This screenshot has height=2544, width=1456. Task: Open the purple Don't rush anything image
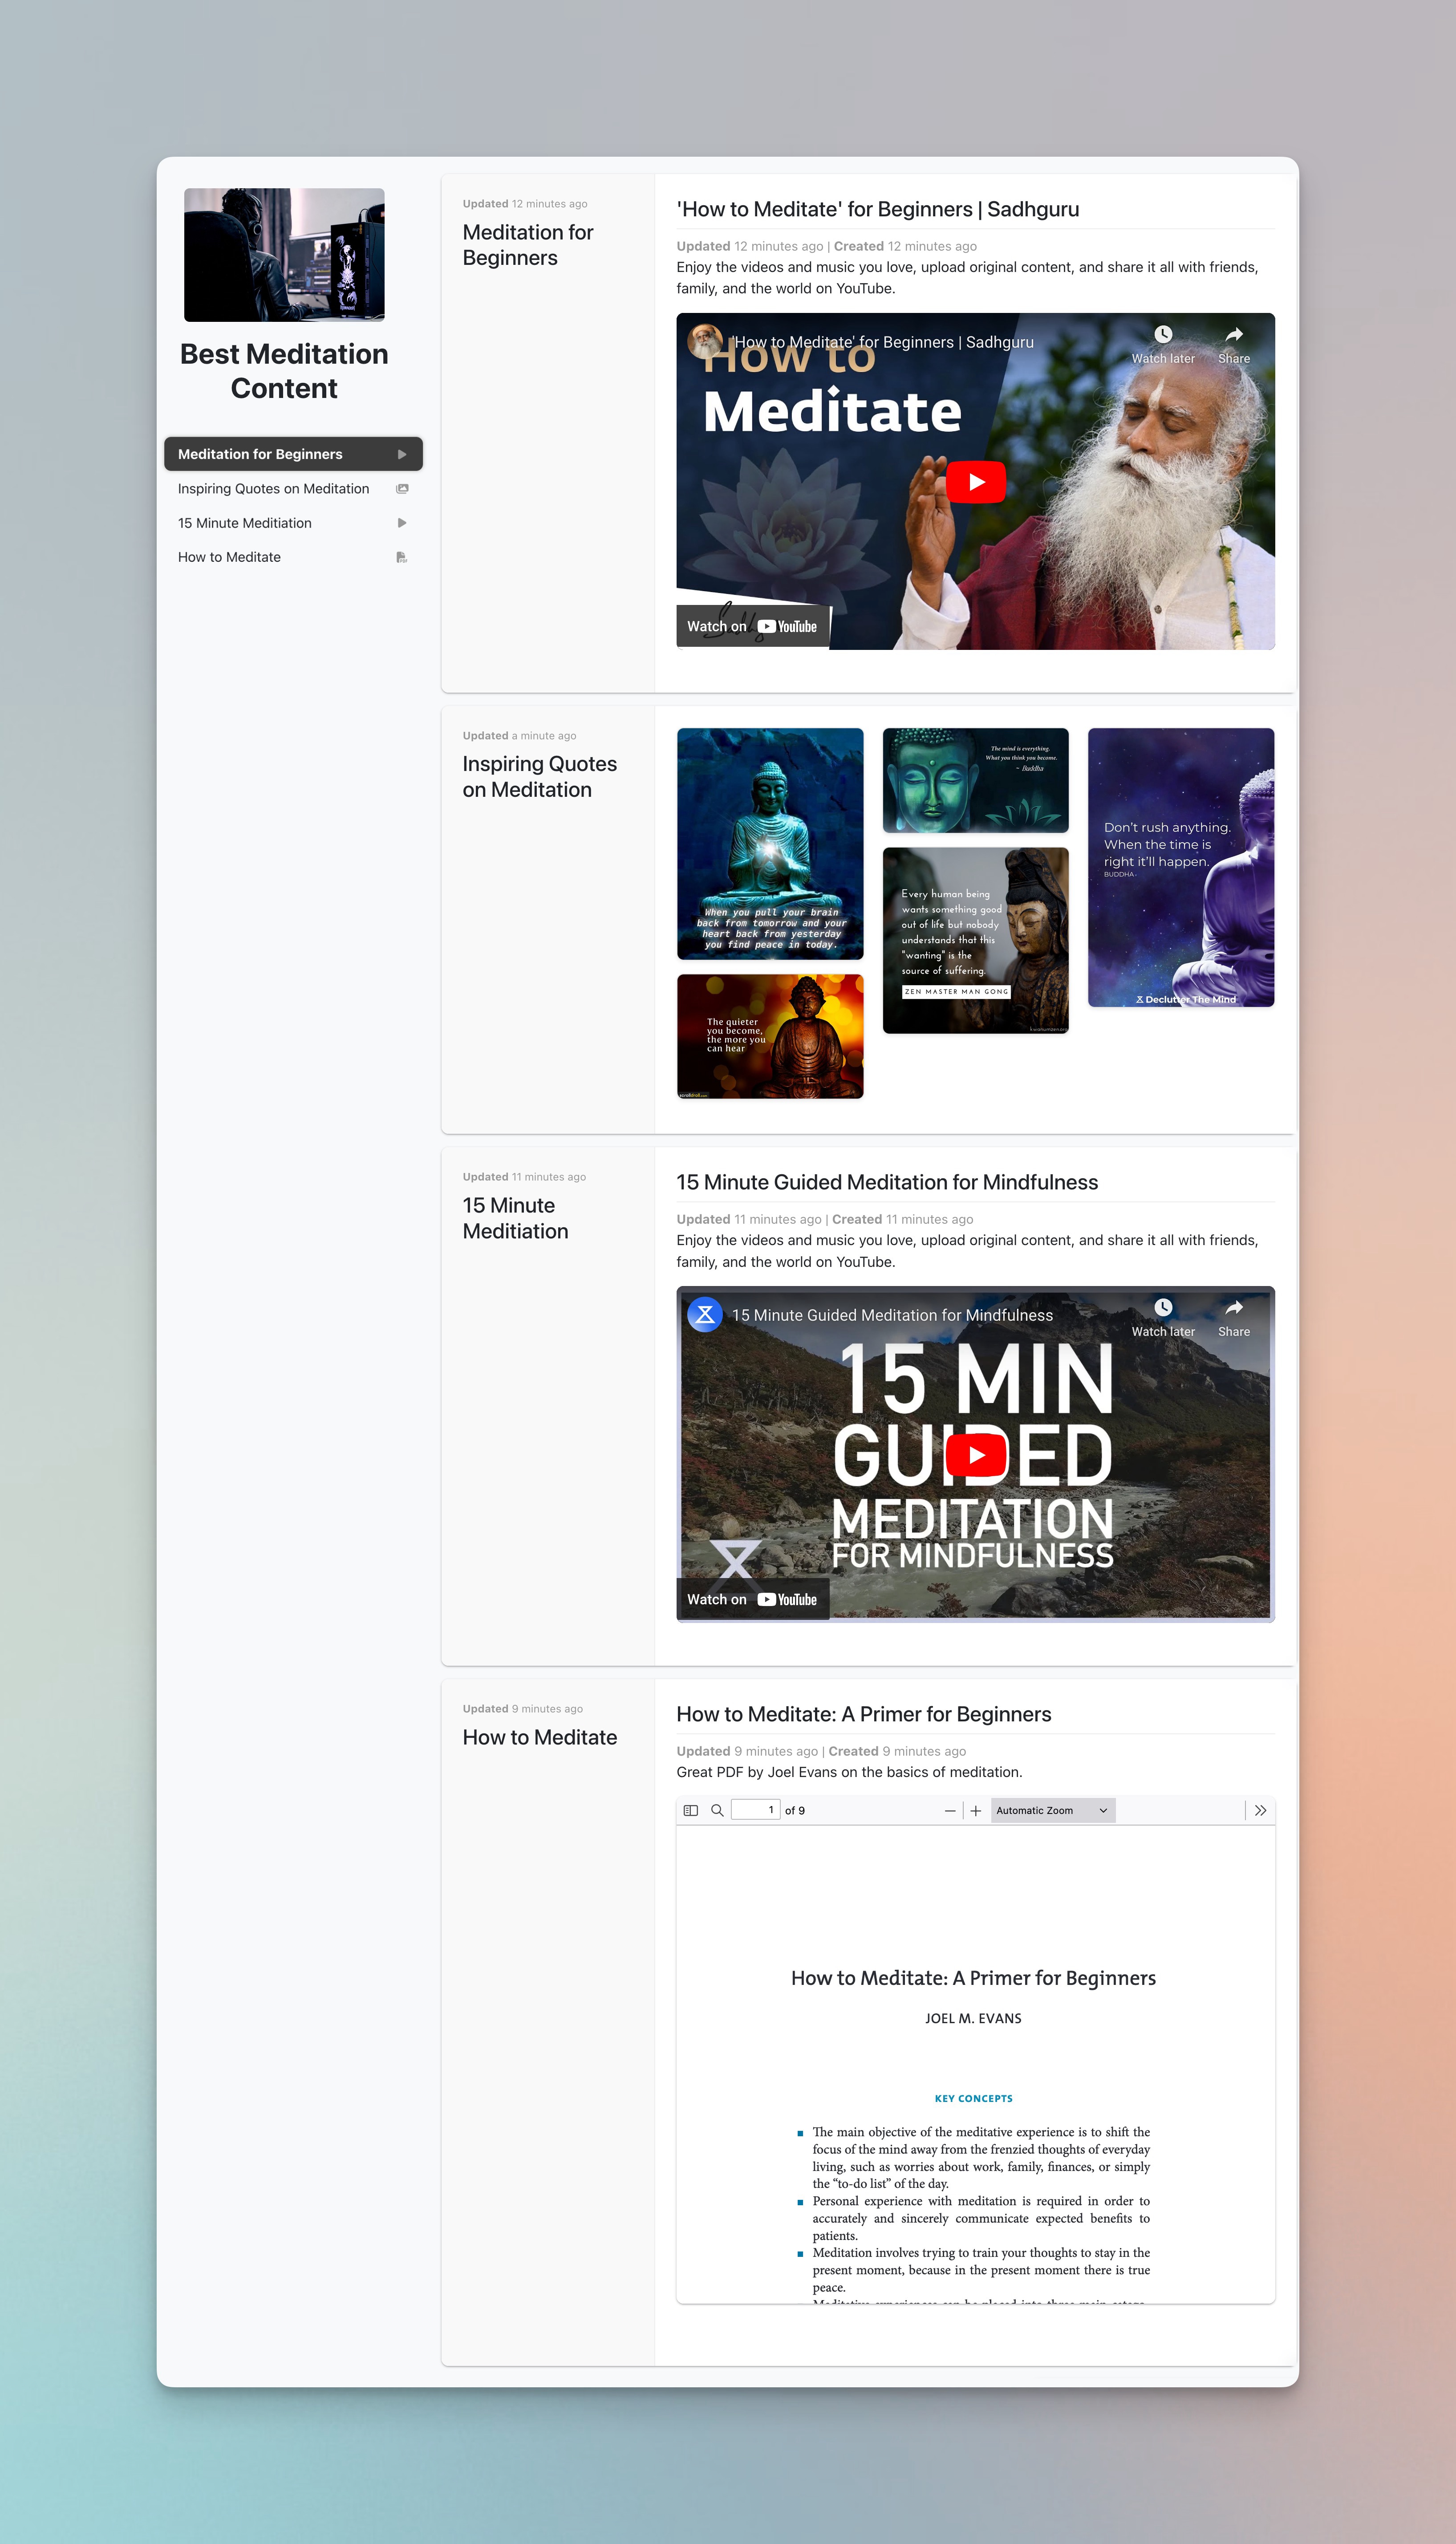tap(1181, 867)
